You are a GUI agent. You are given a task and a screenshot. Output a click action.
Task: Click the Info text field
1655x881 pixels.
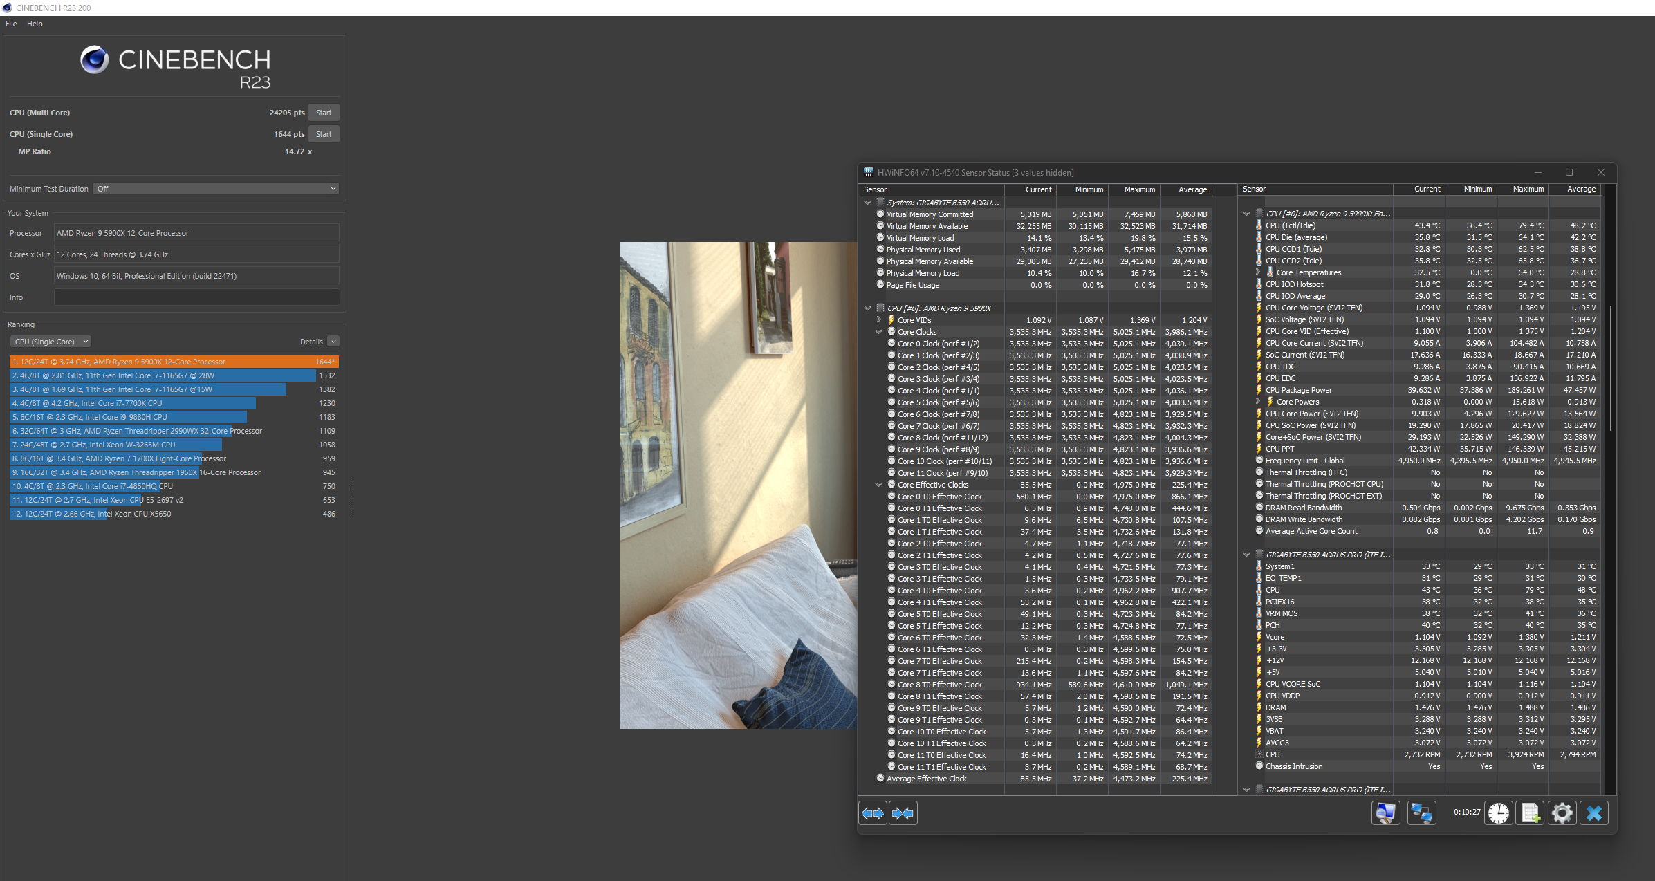click(x=196, y=297)
